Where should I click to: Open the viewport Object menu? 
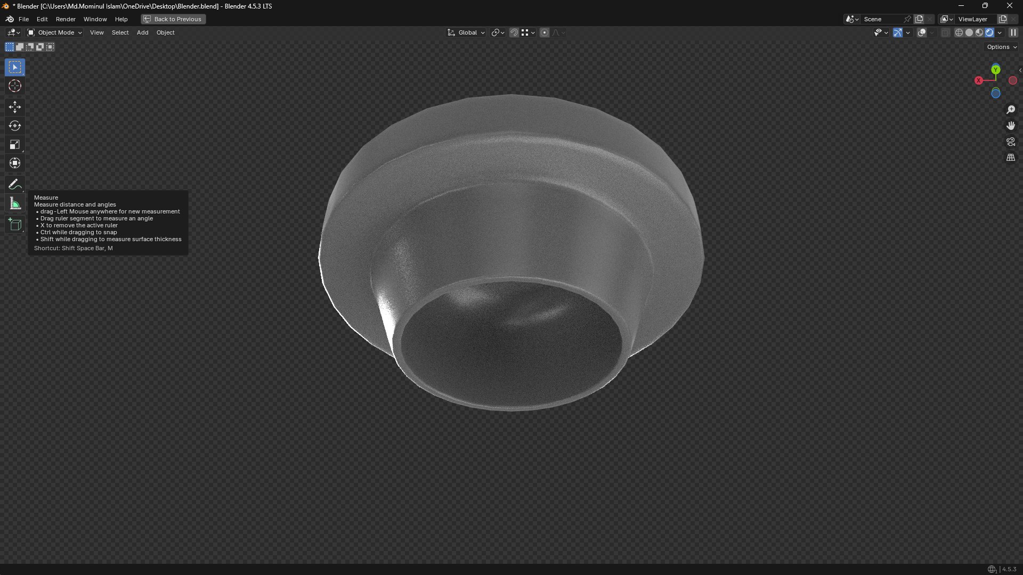point(165,32)
